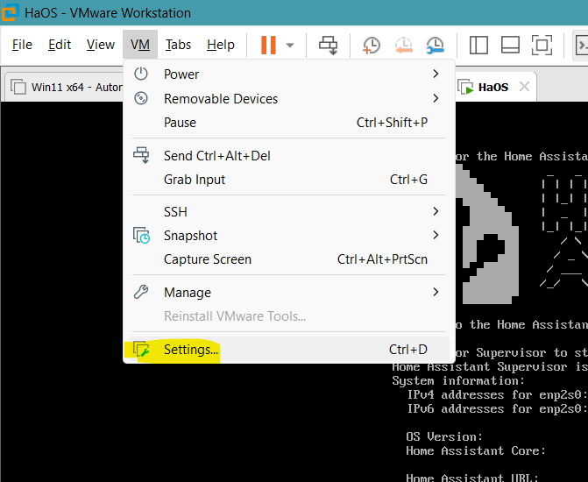Image resolution: width=588 pixels, height=482 pixels.
Task: Open the Snapshot Manager wrench-clock icon
Action: click(436, 46)
